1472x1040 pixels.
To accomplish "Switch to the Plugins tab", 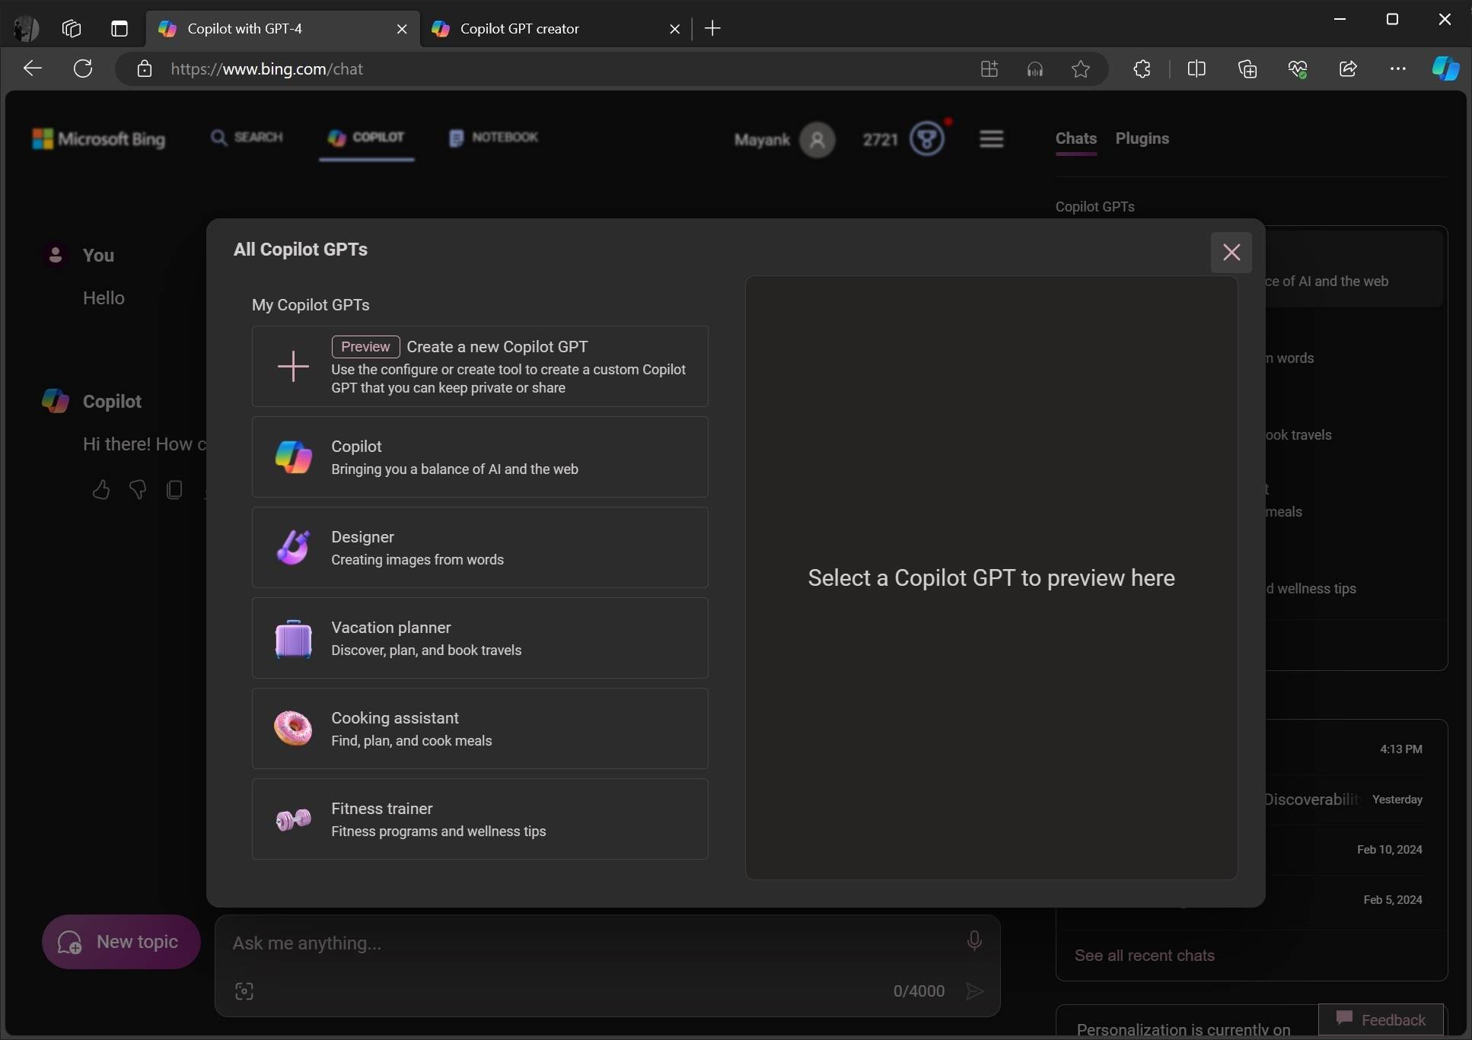I will coord(1142,138).
